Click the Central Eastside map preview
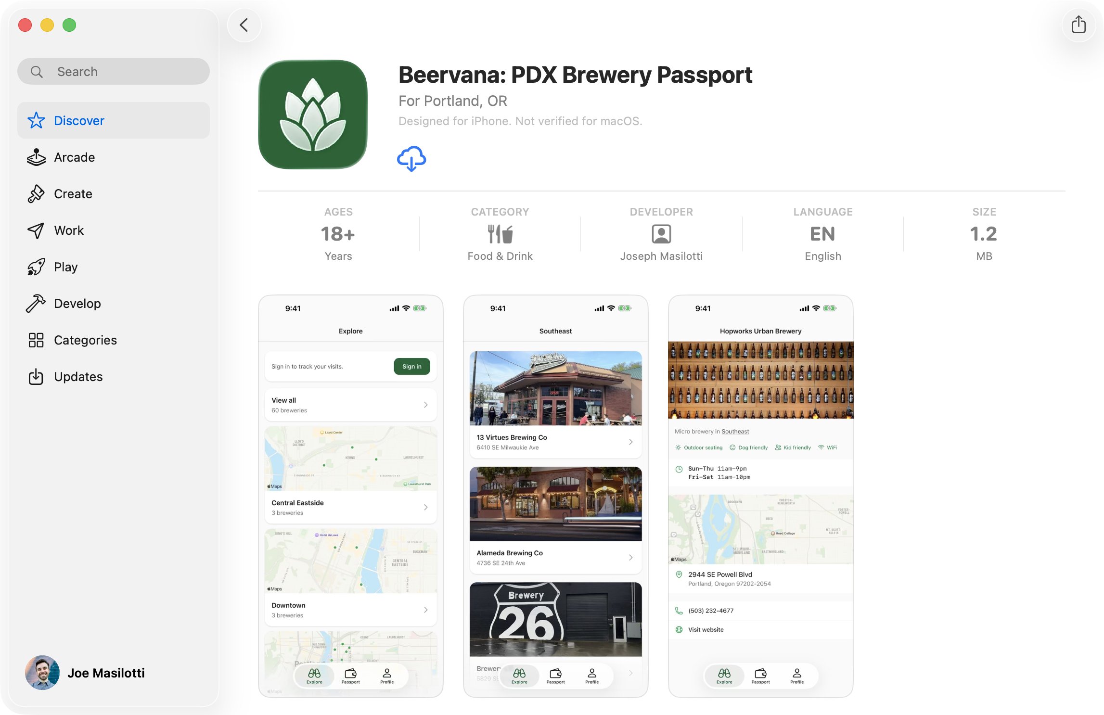 click(351, 459)
